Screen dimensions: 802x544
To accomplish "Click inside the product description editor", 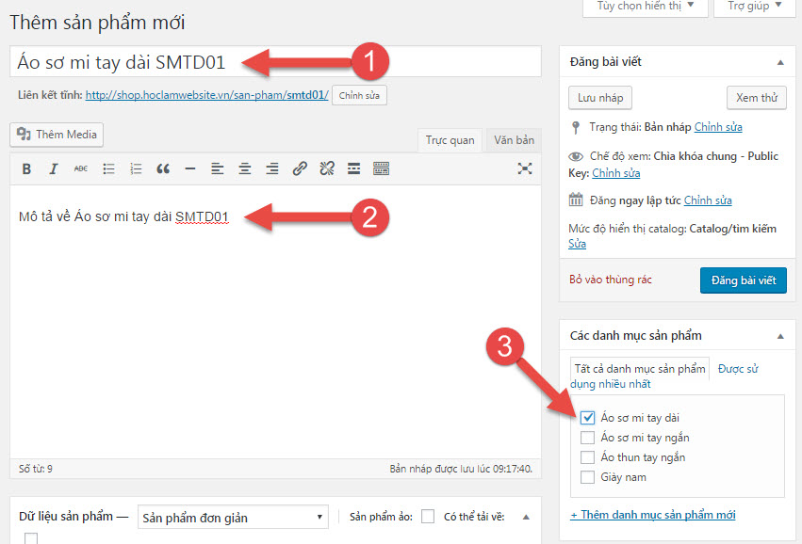I will tap(275, 322).
